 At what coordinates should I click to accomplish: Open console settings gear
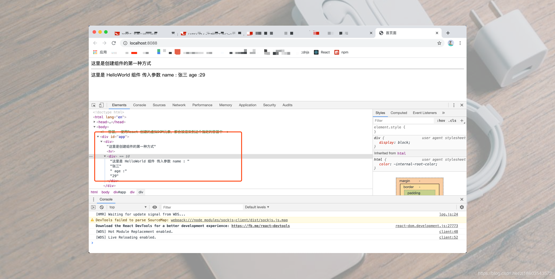click(x=462, y=207)
